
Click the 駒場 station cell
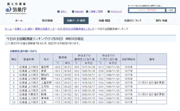click(x=46, y=95)
